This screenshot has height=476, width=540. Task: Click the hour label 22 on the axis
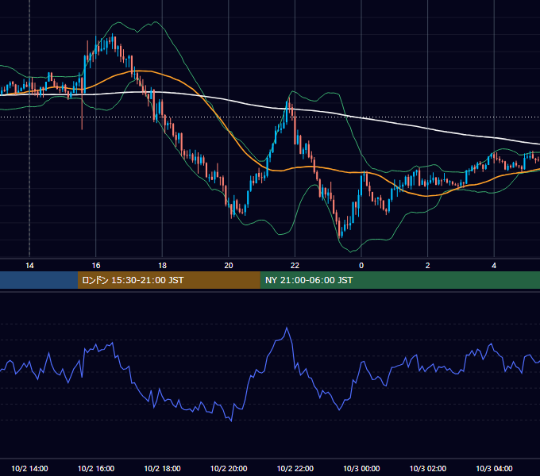click(295, 266)
